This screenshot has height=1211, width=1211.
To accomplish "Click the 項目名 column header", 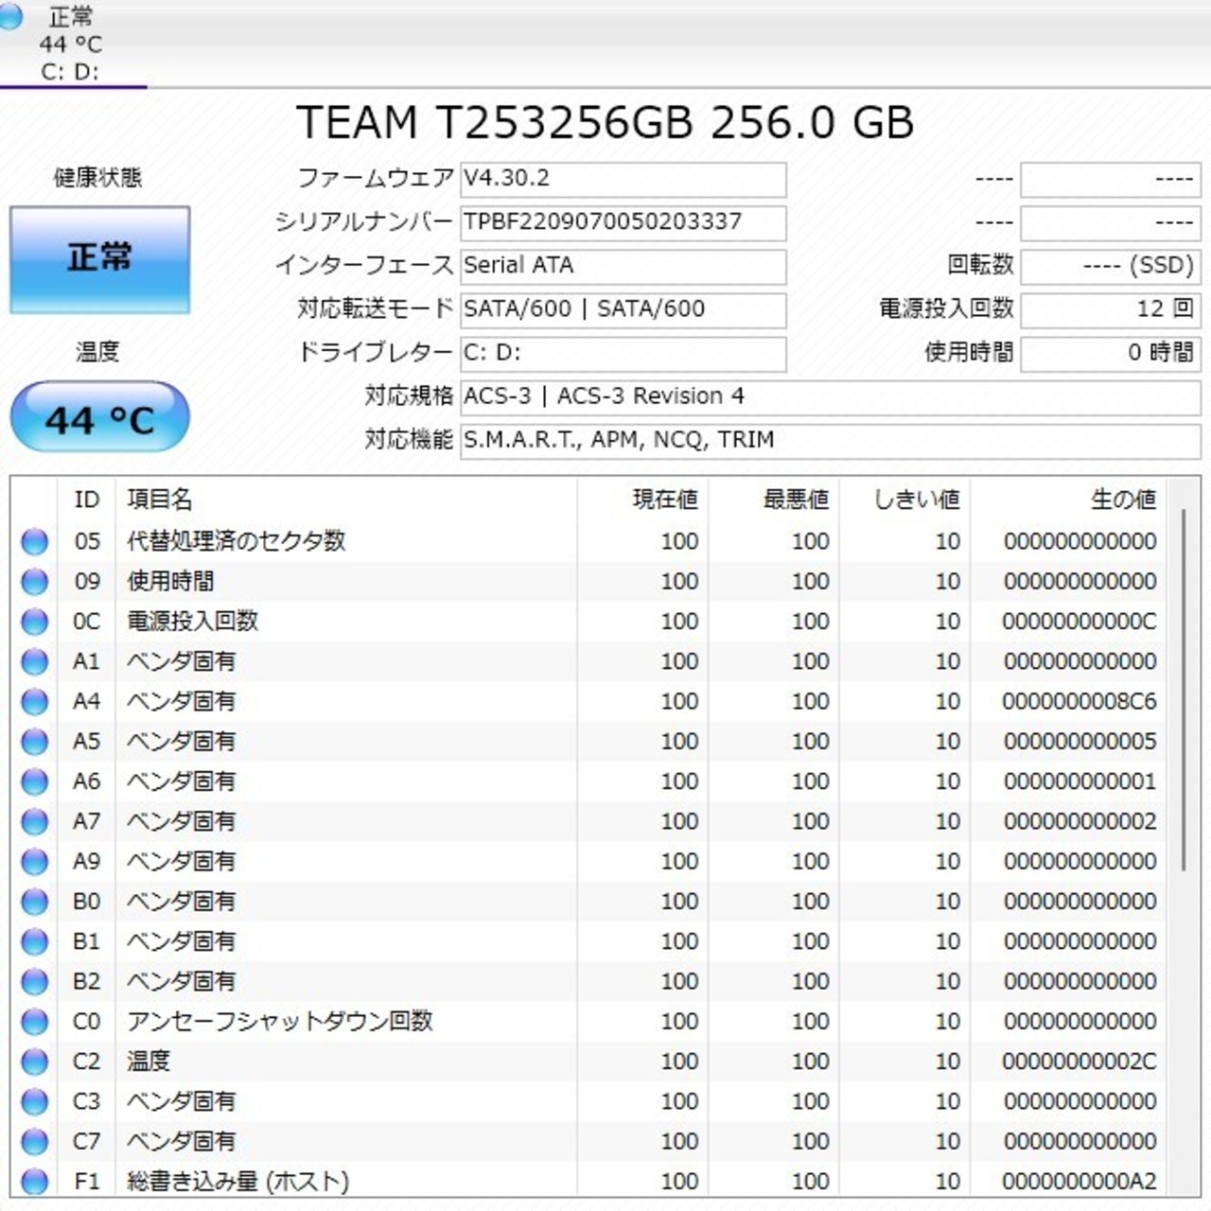I will [x=159, y=500].
